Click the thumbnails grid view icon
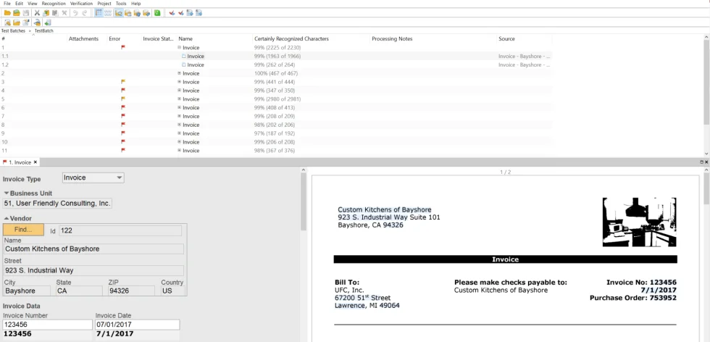Image resolution: width=710 pixels, height=342 pixels. click(x=107, y=13)
